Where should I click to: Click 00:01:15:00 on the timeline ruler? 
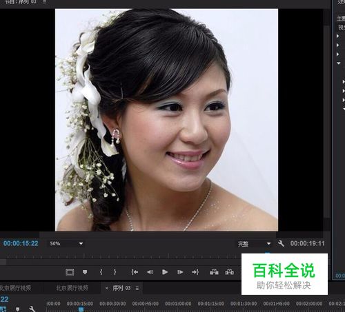[x=211, y=304]
